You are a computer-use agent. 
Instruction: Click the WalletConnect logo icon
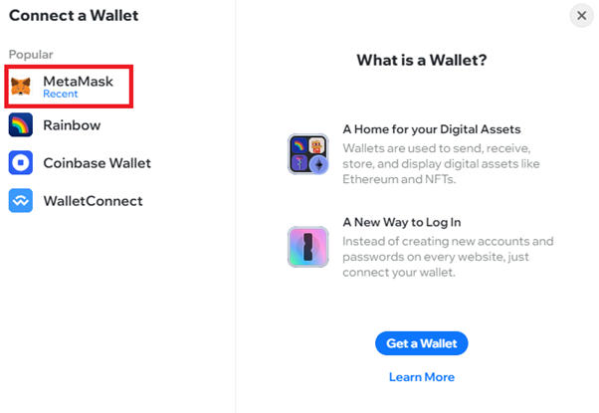click(x=21, y=201)
